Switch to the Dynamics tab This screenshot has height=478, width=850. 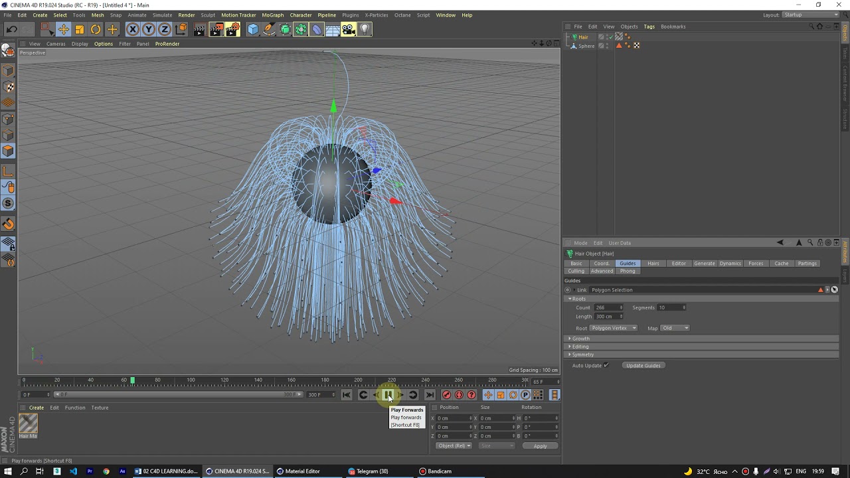point(730,264)
